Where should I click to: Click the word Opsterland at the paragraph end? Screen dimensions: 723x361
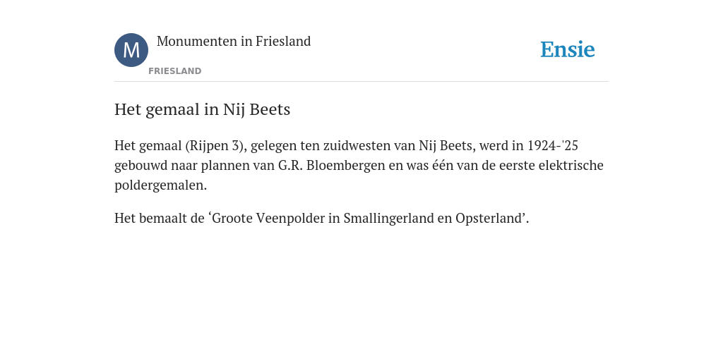click(489, 218)
